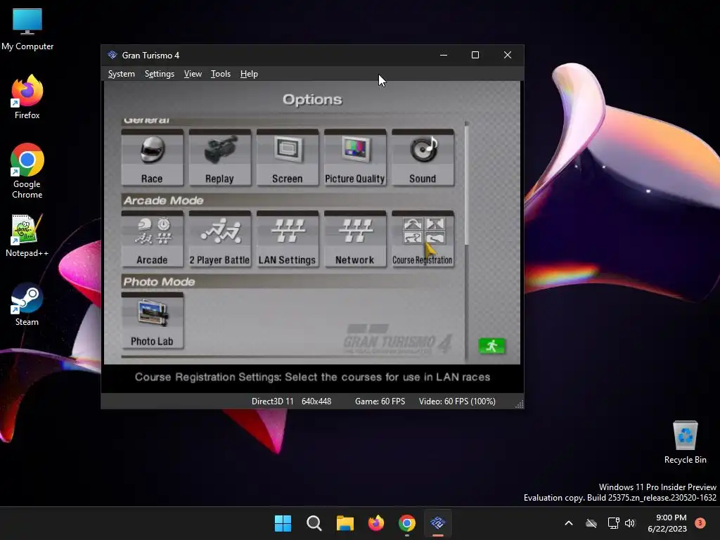Click the Direct3D 11 status bar entry
Screen dimensions: 720x540
coord(272,401)
